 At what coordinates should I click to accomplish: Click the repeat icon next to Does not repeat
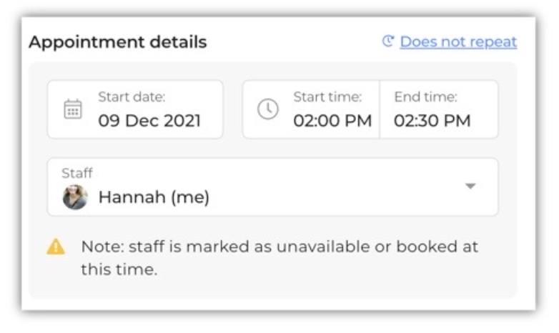click(388, 41)
